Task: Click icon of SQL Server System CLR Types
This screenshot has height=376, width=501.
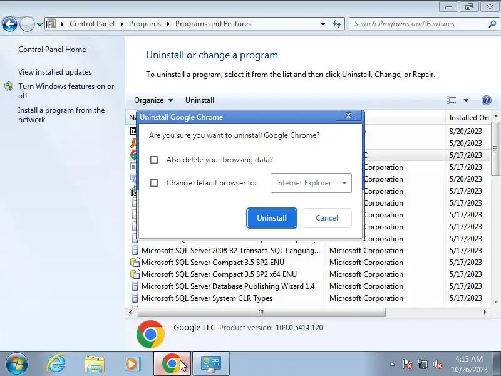Action: pos(135,298)
